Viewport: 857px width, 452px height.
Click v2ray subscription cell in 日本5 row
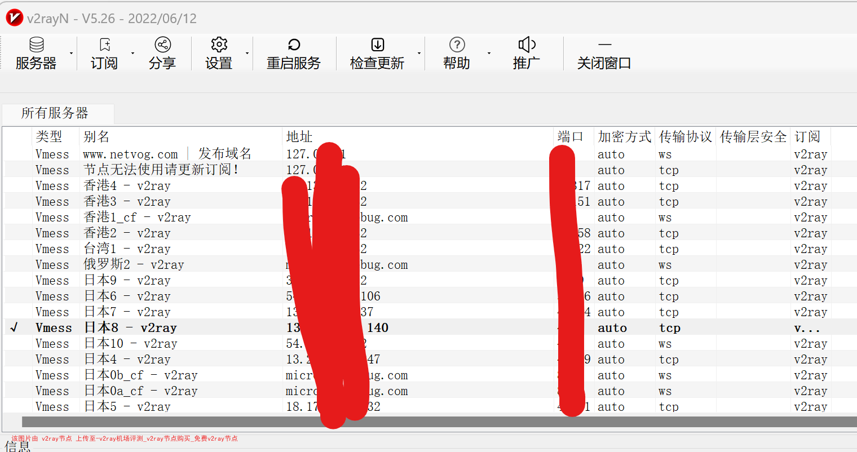tap(811, 406)
